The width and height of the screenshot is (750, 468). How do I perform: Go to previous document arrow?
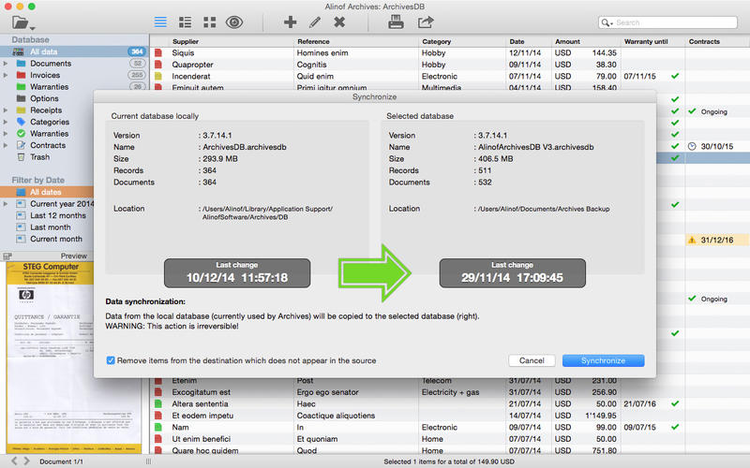14,461
